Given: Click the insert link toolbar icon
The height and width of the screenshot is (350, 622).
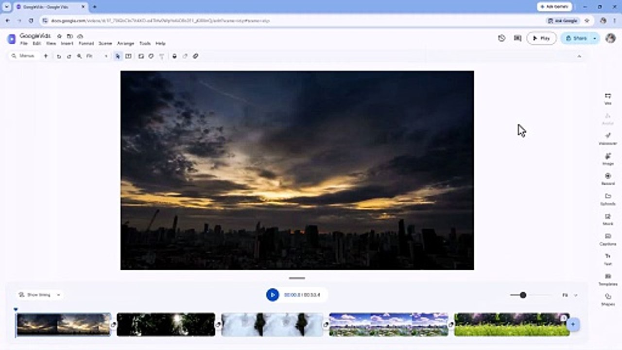Looking at the screenshot, I should coord(195,56).
